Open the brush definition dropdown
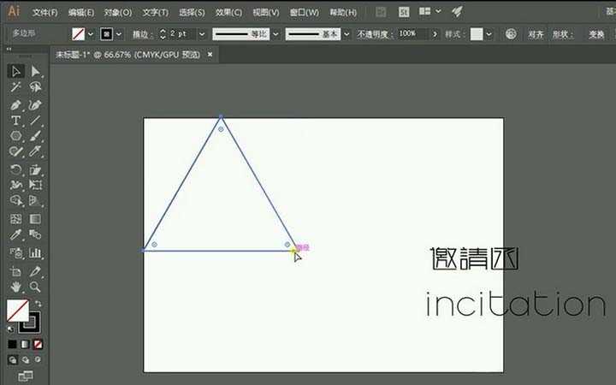The image size is (616, 385). tap(346, 34)
